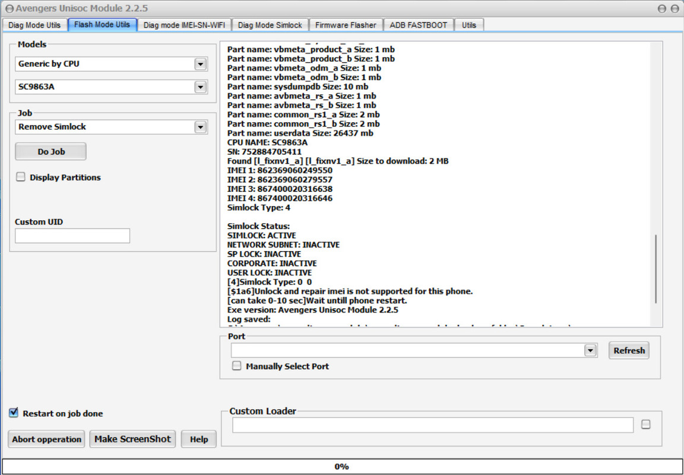
Task: Switch to the Diag Mode Utils tab
Action: tap(34, 25)
